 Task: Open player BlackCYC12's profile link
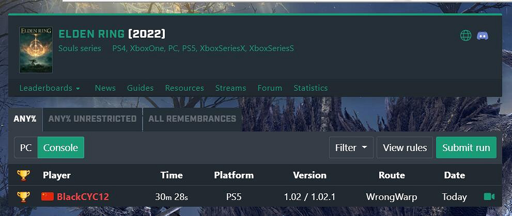(83, 196)
